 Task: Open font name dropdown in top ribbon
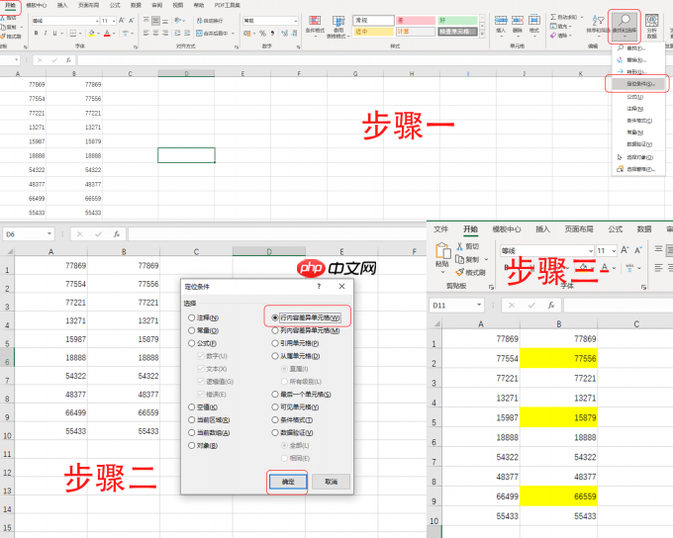[x=97, y=21]
